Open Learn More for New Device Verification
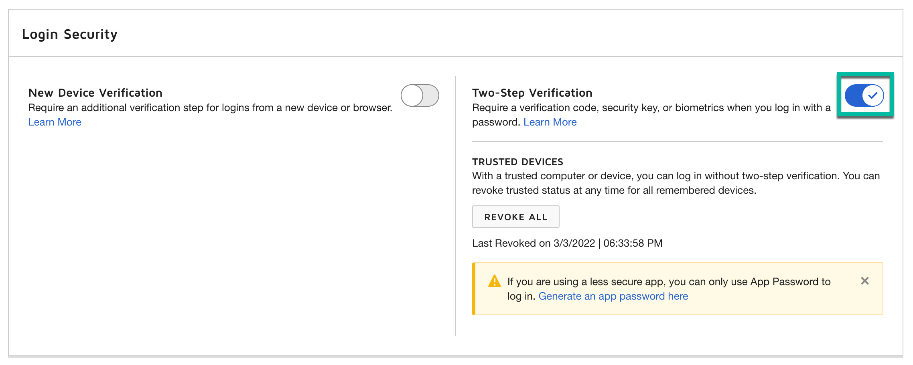The image size is (913, 365). [55, 122]
